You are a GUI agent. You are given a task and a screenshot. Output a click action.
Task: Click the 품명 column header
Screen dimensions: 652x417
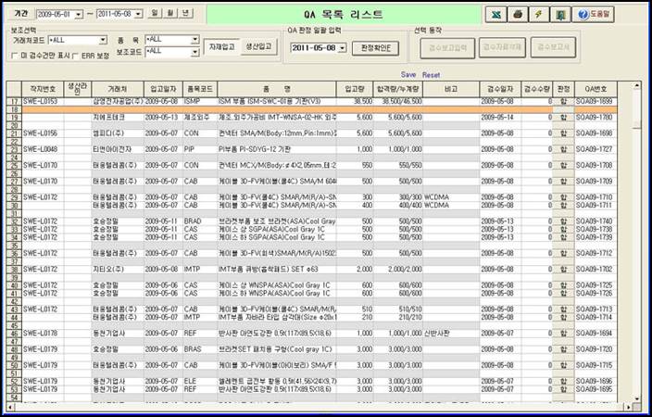[277, 89]
